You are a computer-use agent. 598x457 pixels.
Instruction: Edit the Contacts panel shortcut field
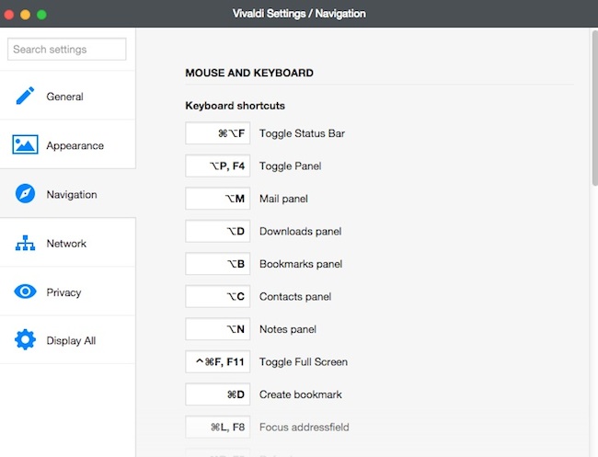[218, 296]
